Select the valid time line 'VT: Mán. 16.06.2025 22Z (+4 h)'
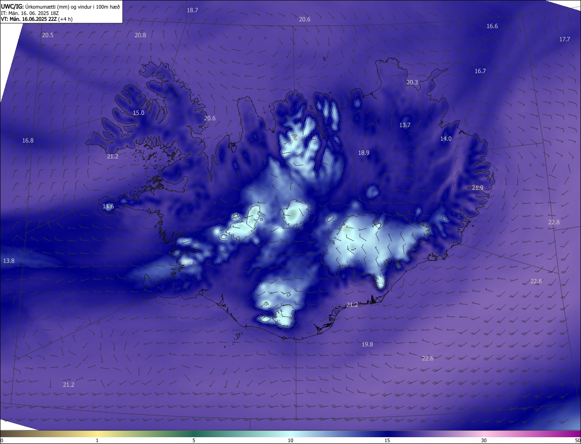Screen dimensions: 581x444 point(37,19)
